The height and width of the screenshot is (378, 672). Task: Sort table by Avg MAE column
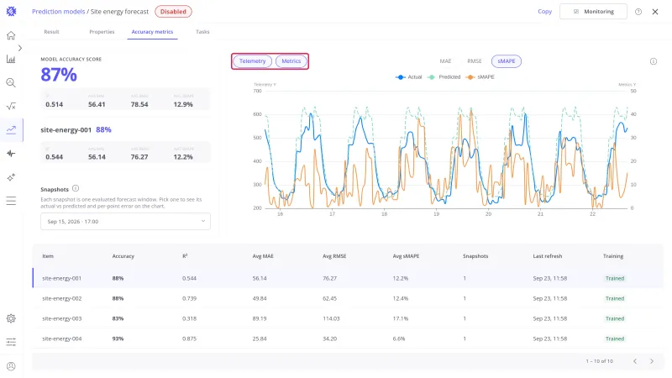tap(263, 256)
